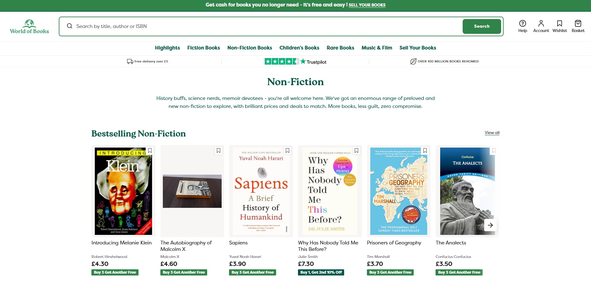Open the Highlights menu

coord(167,48)
